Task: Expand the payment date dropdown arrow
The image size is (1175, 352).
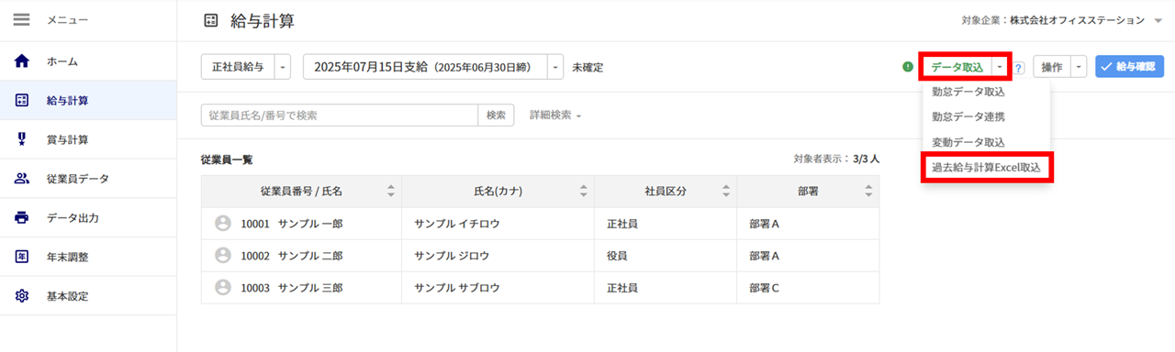Action: coord(555,67)
